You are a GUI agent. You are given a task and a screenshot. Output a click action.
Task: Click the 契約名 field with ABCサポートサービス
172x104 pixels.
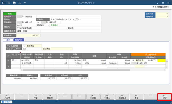[75, 20]
